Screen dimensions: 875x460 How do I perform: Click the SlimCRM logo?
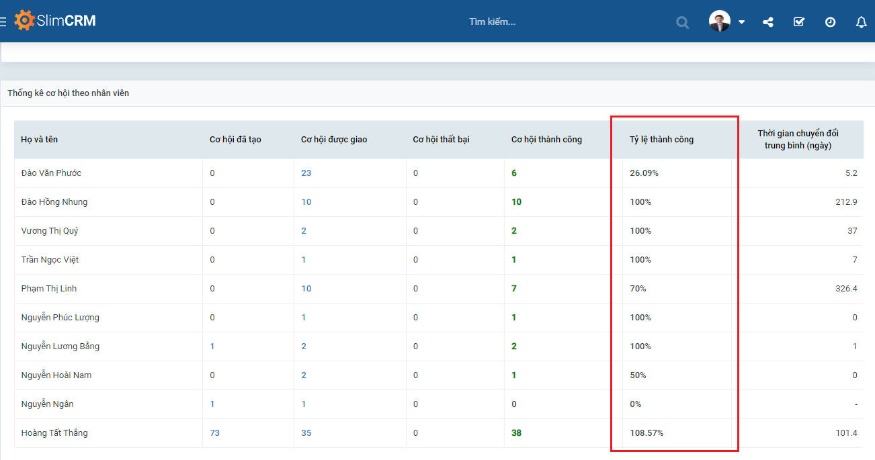[55, 21]
